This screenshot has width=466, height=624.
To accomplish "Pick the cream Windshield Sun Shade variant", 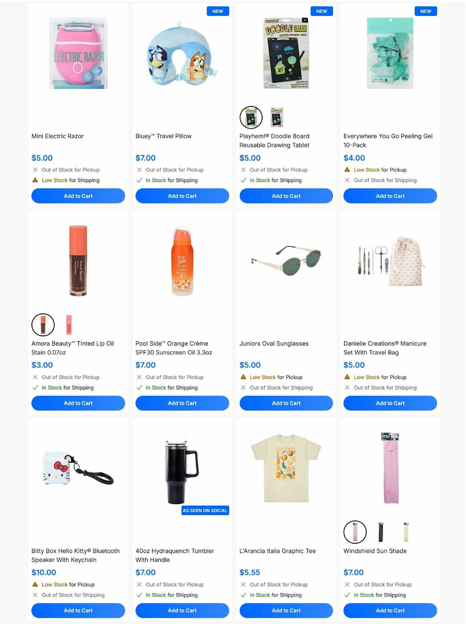I will (x=406, y=532).
